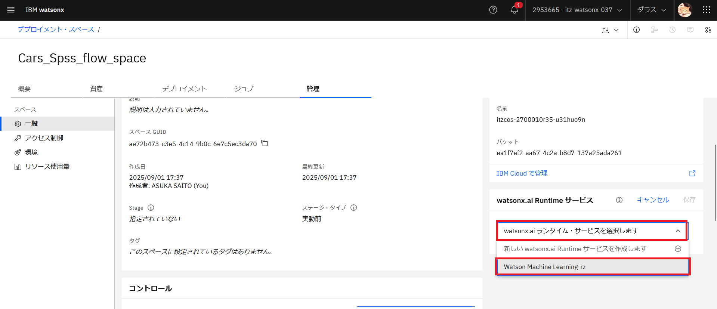Open the ダラス region dropdown
The height and width of the screenshot is (309, 717).
[x=652, y=10]
